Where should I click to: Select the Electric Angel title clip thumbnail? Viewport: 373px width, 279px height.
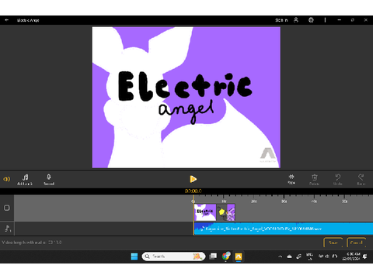205,212
